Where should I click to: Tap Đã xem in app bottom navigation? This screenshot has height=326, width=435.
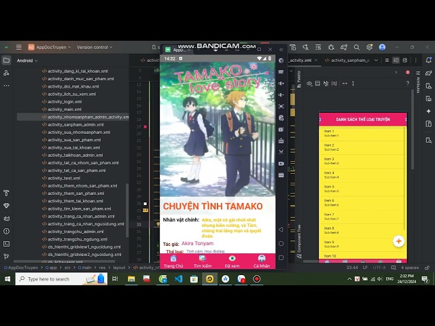(x=232, y=261)
